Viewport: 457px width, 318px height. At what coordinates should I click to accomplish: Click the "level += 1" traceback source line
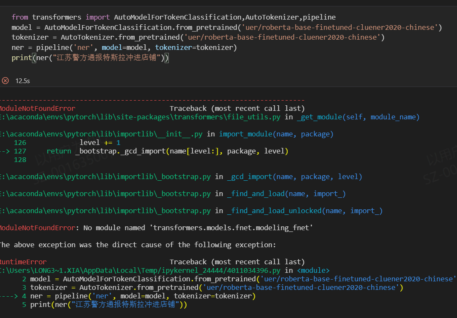pos(100,143)
